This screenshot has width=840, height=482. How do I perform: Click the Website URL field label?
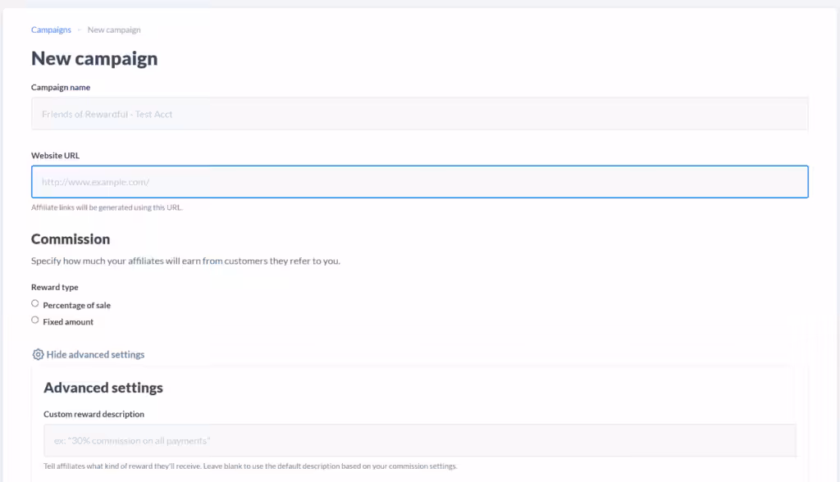[x=55, y=156]
